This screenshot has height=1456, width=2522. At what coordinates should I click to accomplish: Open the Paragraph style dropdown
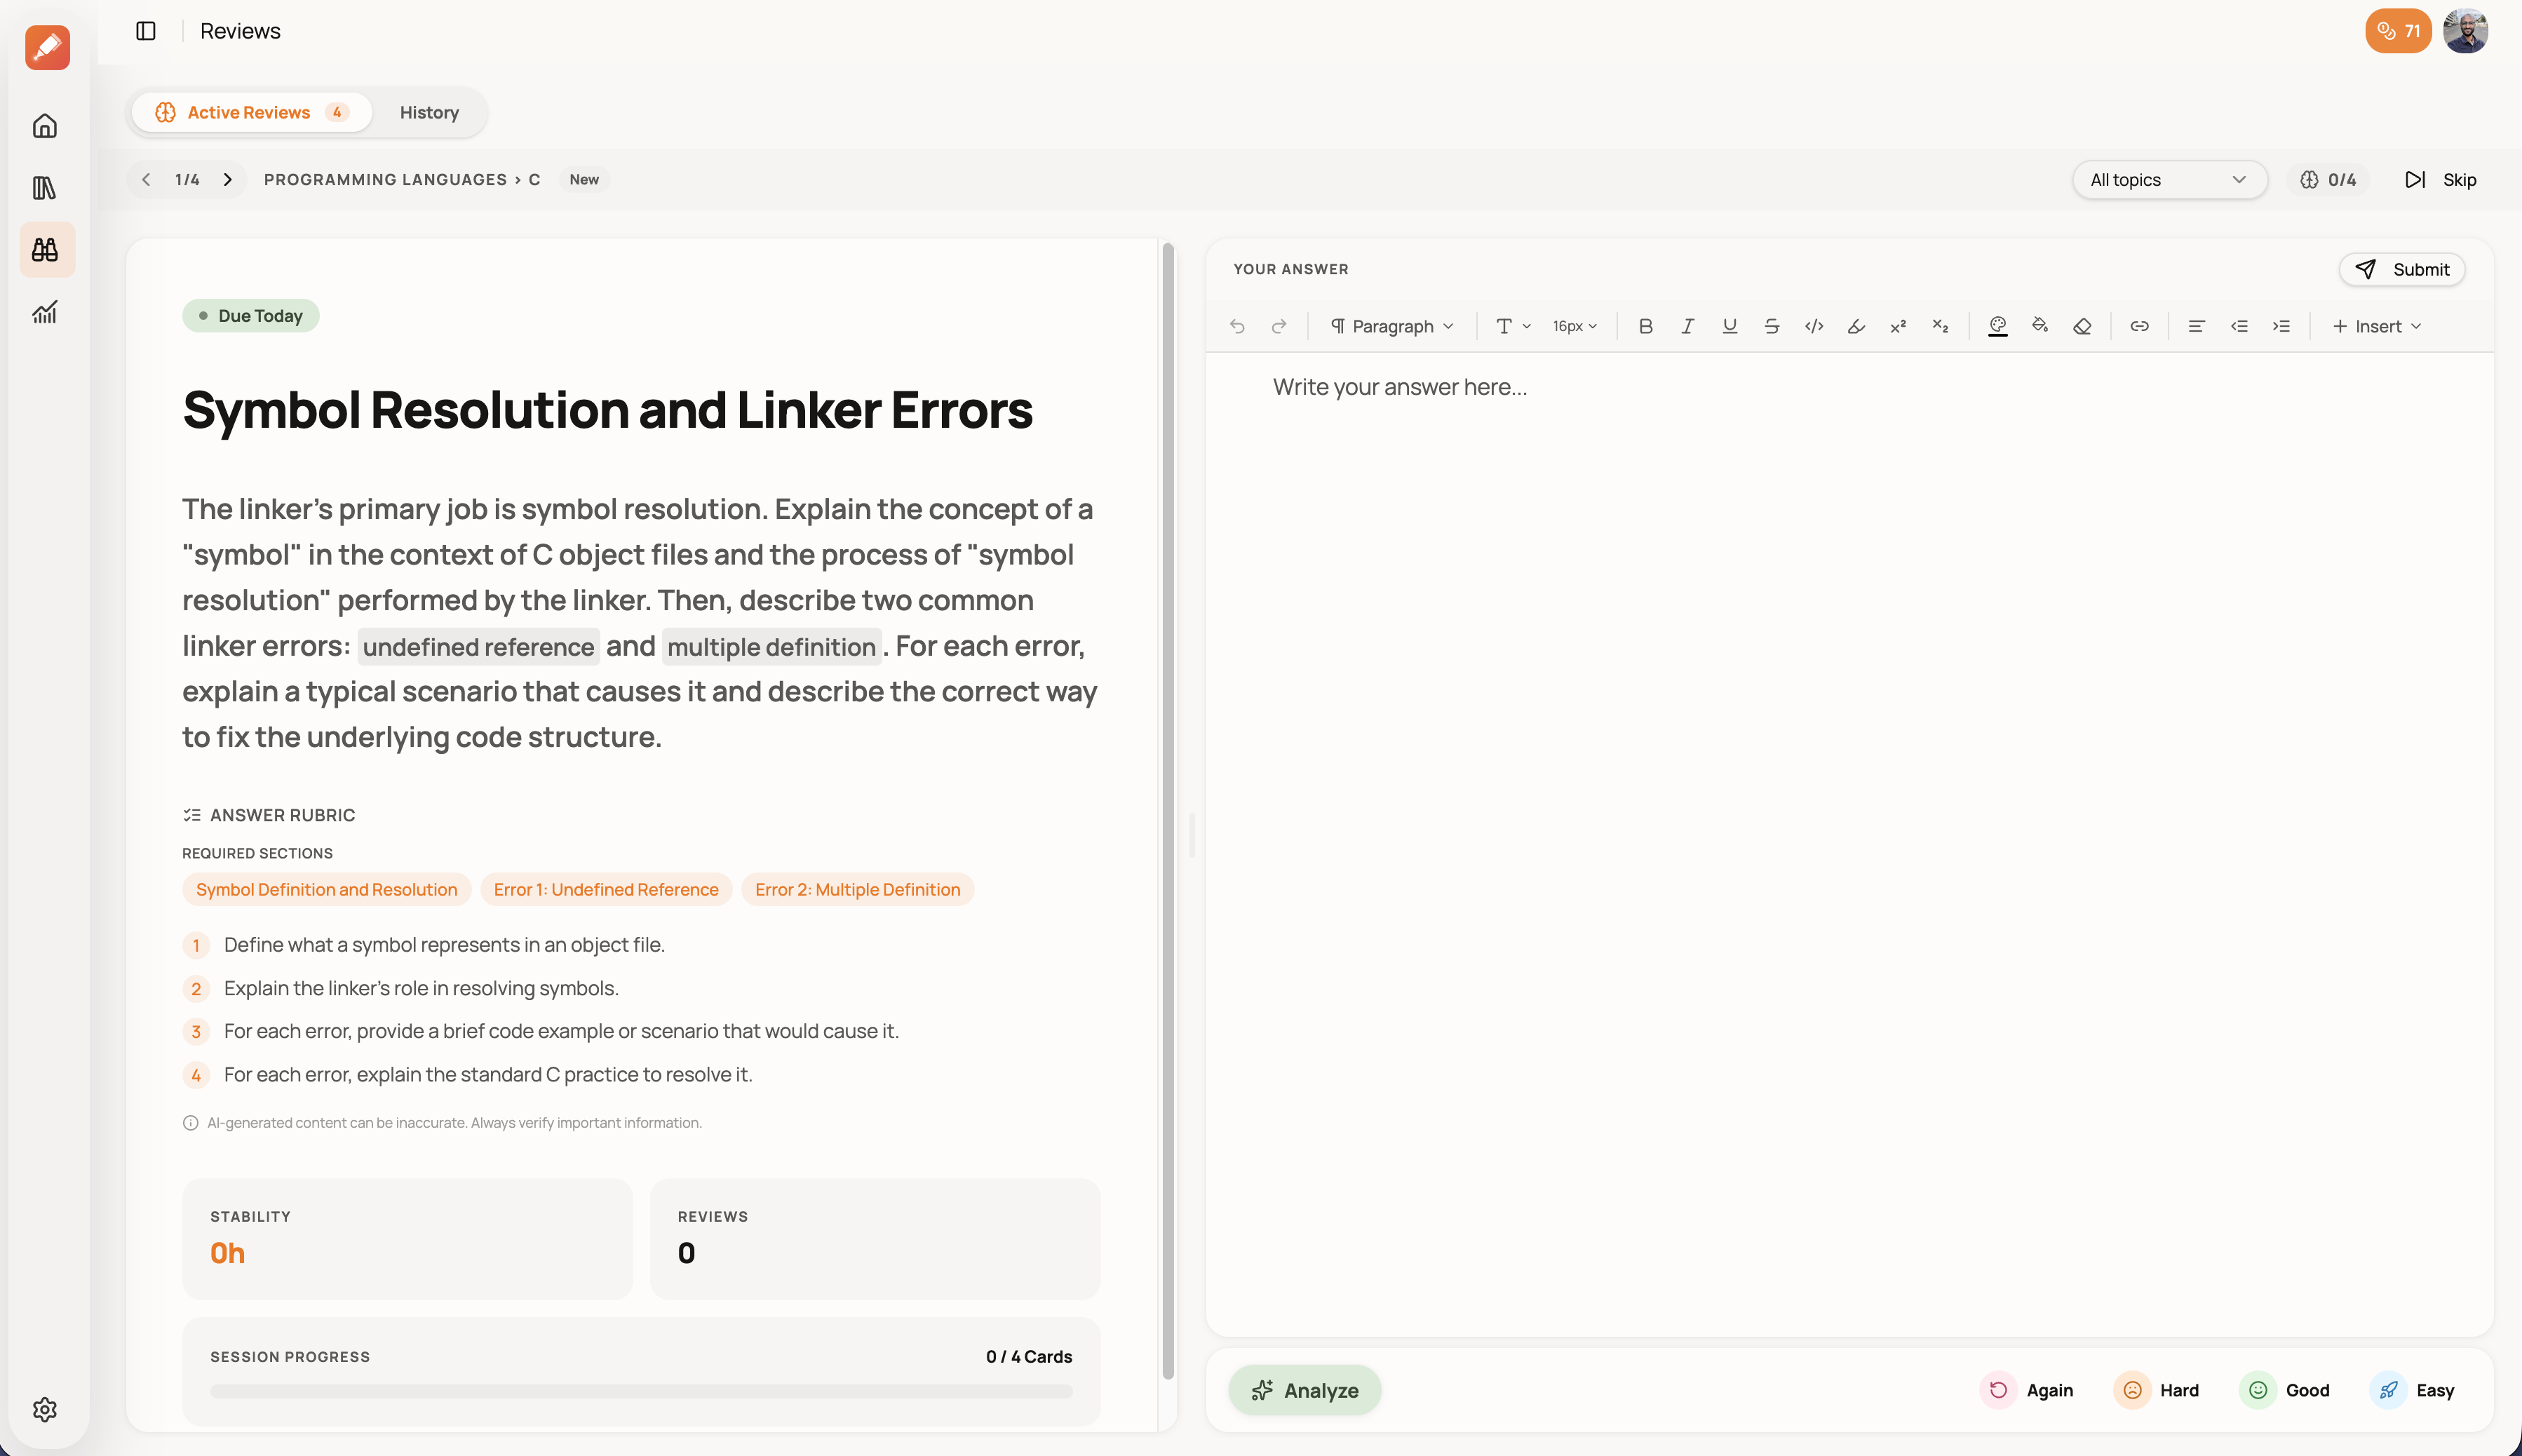(x=1391, y=326)
